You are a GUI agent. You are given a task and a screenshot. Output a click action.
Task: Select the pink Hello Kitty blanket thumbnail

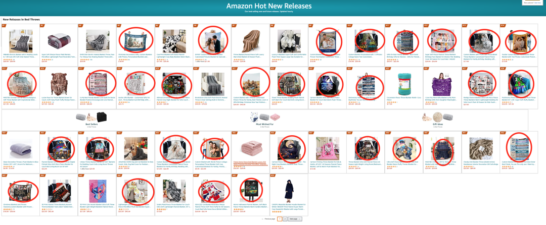point(327,148)
